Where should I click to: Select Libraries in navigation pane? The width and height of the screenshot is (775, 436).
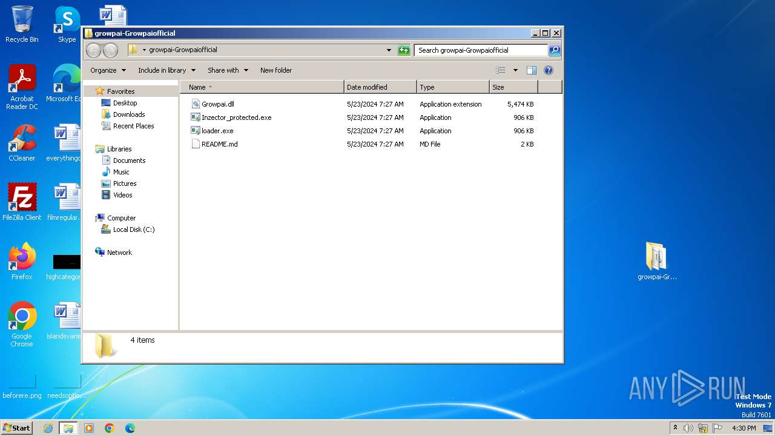click(x=119, y=149)
